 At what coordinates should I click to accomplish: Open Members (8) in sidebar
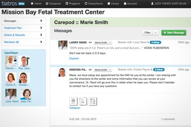pos(23,42)
